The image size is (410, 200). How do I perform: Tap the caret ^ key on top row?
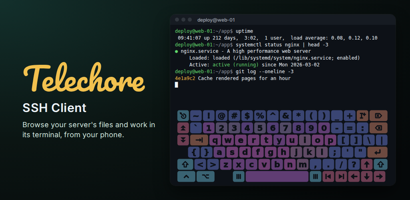tap(273, 116)
